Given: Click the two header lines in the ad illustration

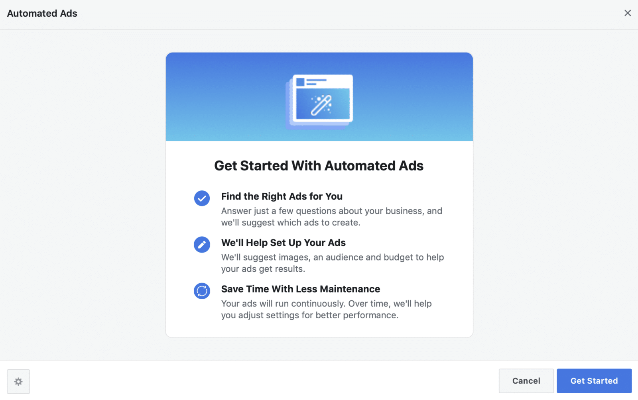Looking at the screenshot, I should point(316,82).
